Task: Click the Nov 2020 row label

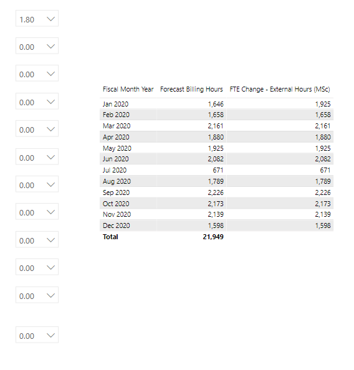Action: [x=117, y=214]
